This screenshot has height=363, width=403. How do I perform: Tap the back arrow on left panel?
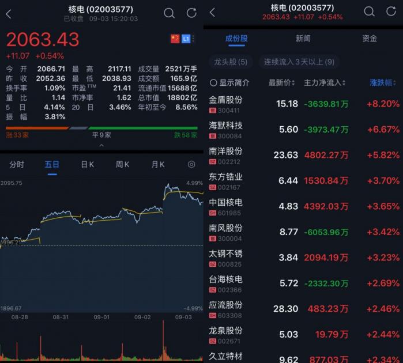tap(8, 14)
